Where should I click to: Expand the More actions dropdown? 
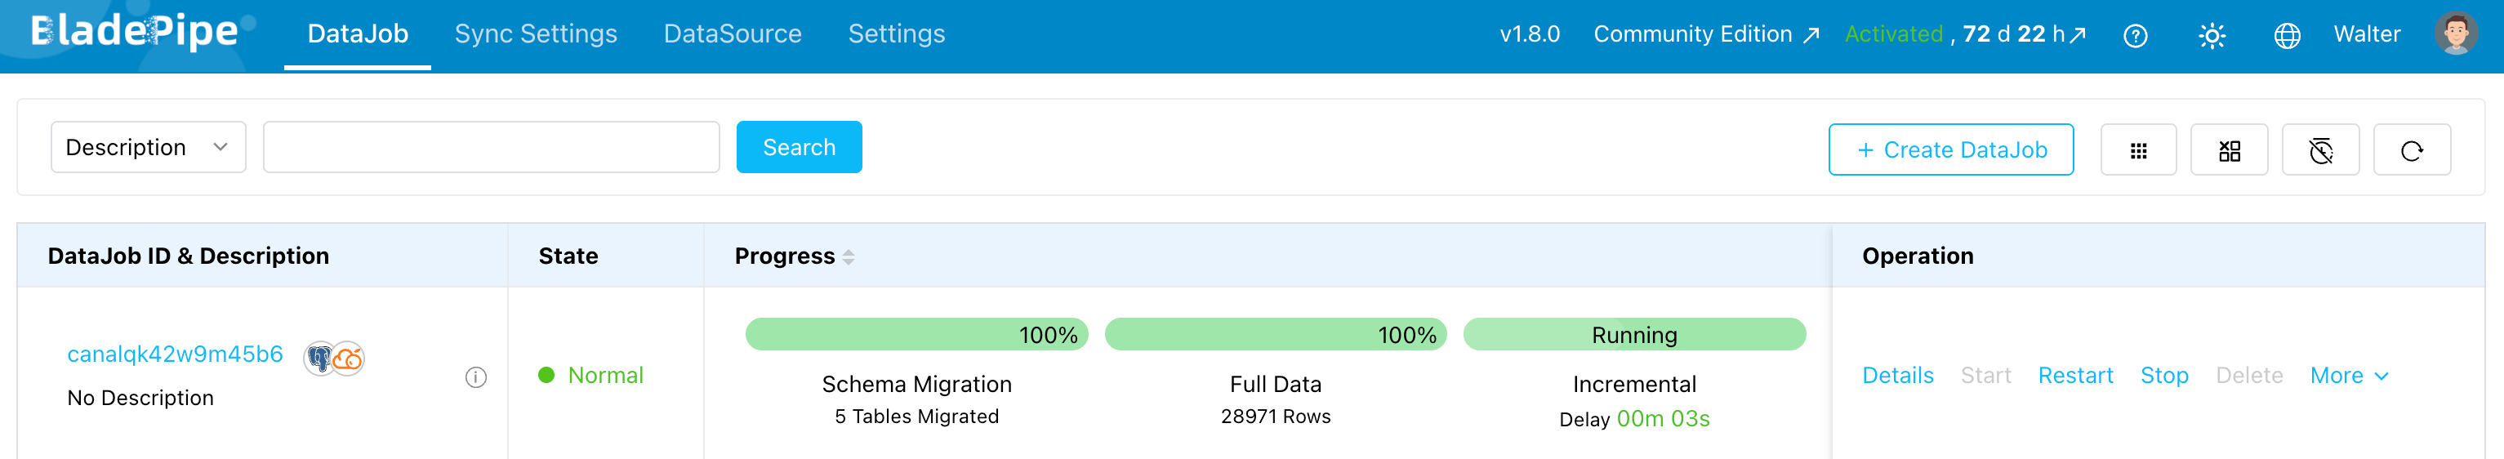[x=2349, y=376]
